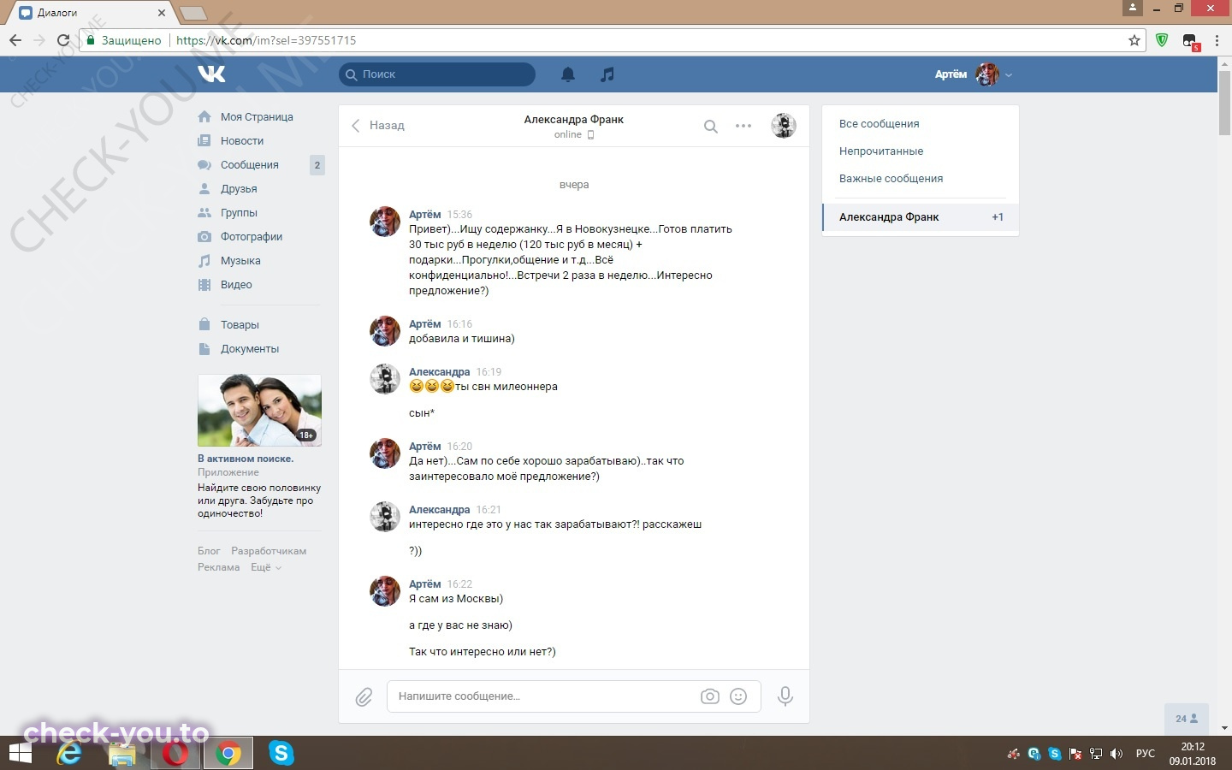
Task: Open Музыка in sidebar
Action: pos(240,261)
